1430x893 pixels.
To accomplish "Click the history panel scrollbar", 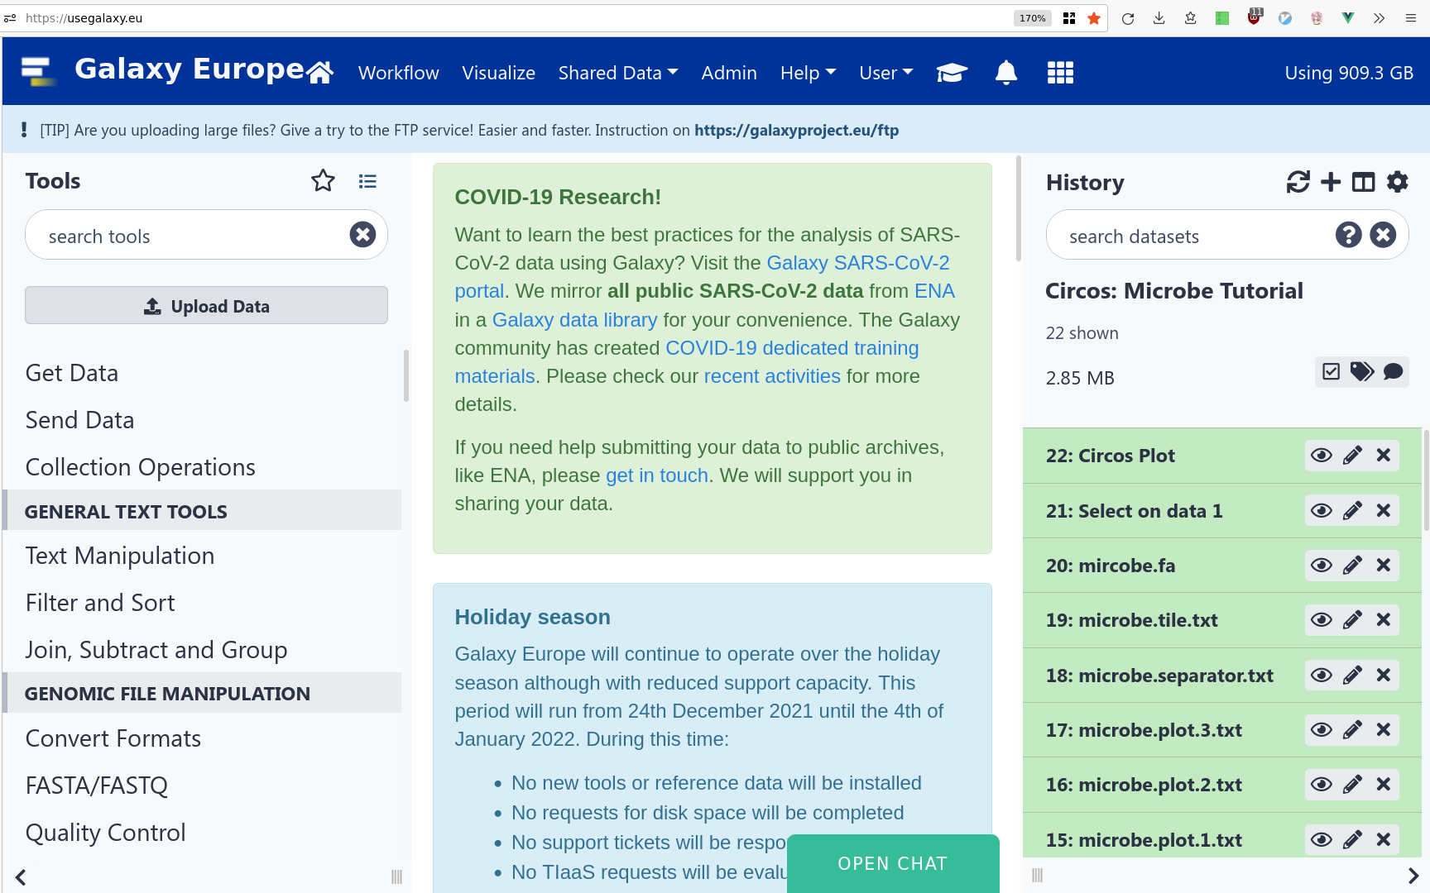I will tap(1426, 480).
